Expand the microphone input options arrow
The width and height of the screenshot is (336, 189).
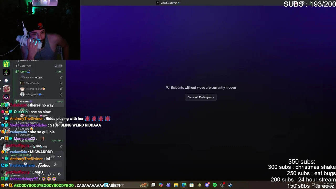tap(44, 174)
